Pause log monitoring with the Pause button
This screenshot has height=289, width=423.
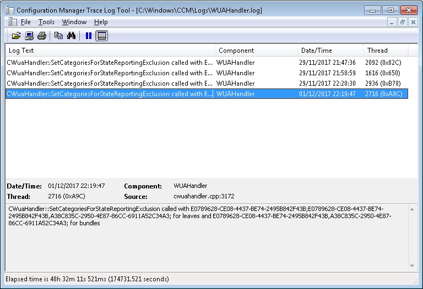click(x=88, y=36)
